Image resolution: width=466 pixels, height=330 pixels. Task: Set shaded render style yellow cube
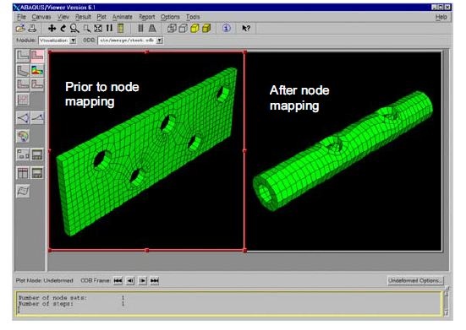(206, 28)
